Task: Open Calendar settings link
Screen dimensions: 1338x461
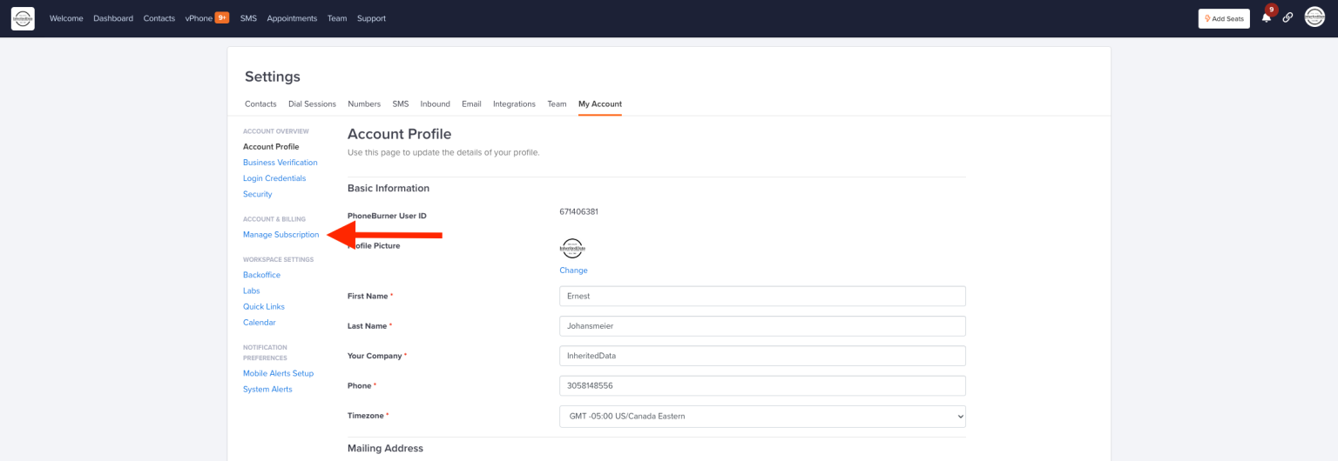Action: (260, 322)
